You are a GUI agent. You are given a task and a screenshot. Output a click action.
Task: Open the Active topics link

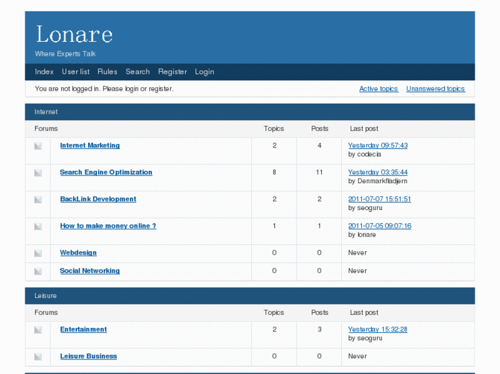click(x=378, y=89)
